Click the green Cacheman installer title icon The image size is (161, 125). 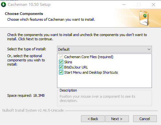click(4, 5)
